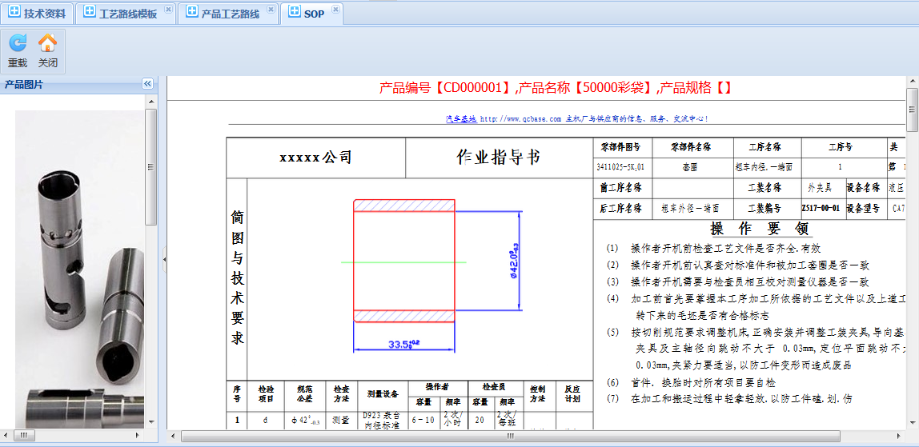Close the 产品工艺路线 tab

click(271, 10)
